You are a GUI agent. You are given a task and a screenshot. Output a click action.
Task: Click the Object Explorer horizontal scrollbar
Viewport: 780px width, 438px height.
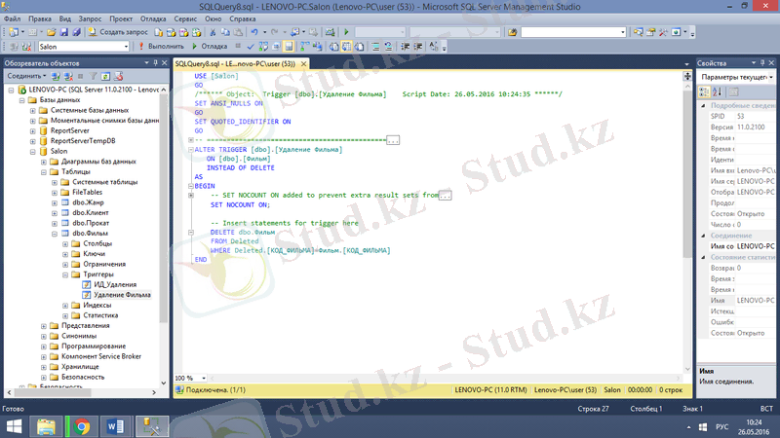53,392
